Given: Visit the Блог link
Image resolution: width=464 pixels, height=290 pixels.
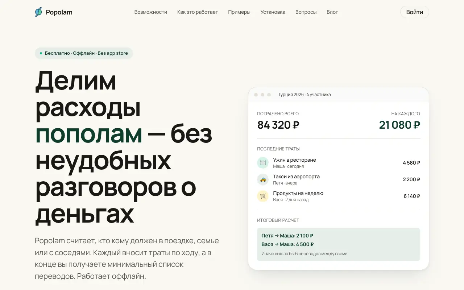Looking at the screenshot, I should pyautogui.click(x=332, y=12).
